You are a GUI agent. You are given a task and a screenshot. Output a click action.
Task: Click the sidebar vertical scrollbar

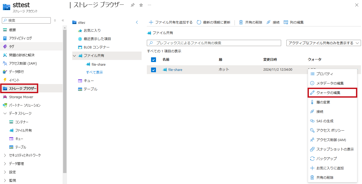[65, 101]
